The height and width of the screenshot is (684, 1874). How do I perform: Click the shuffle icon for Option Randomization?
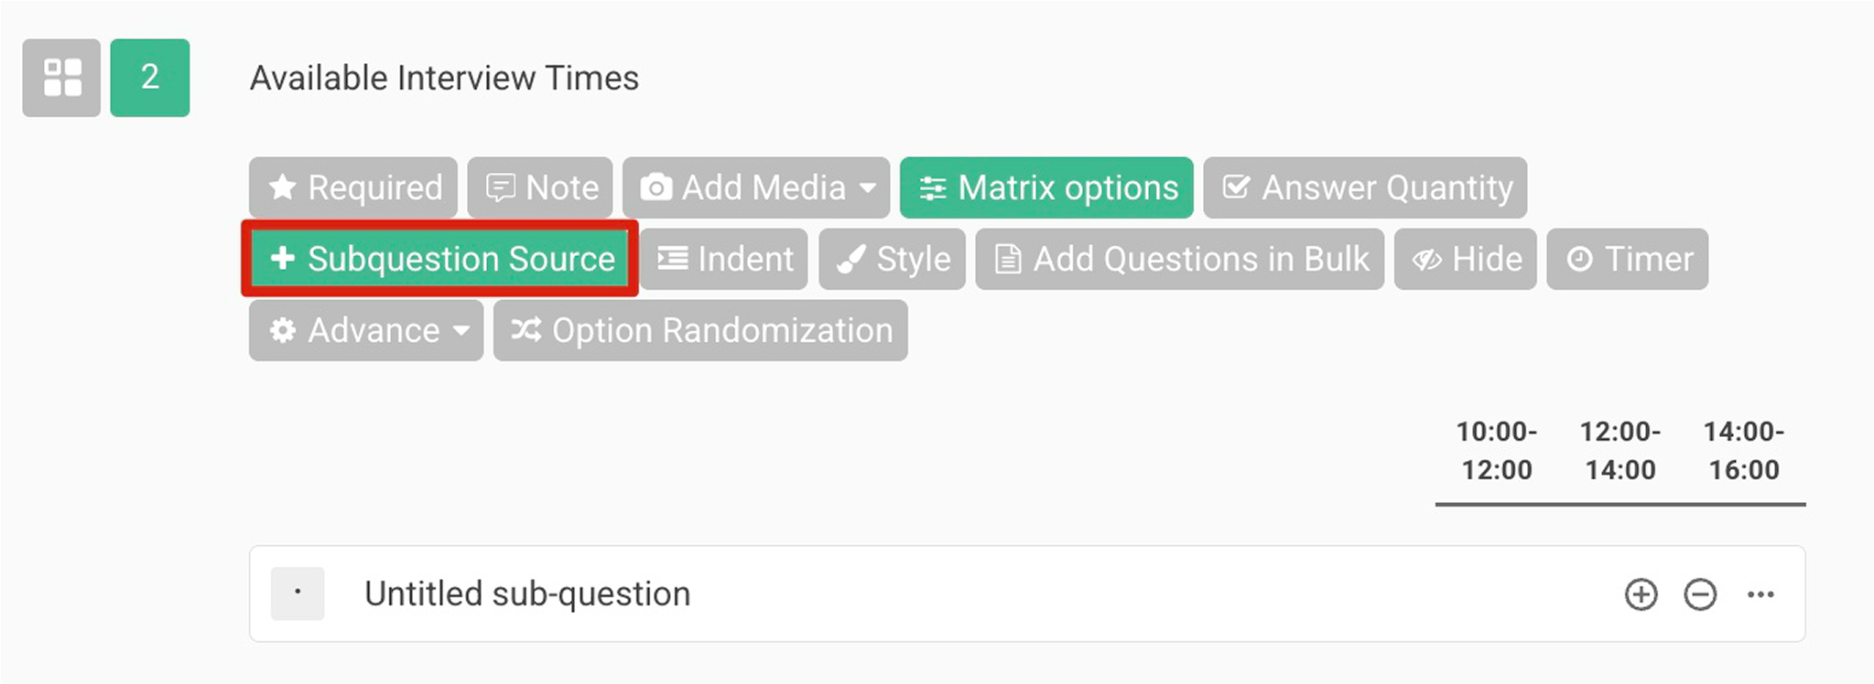(527, 330)
